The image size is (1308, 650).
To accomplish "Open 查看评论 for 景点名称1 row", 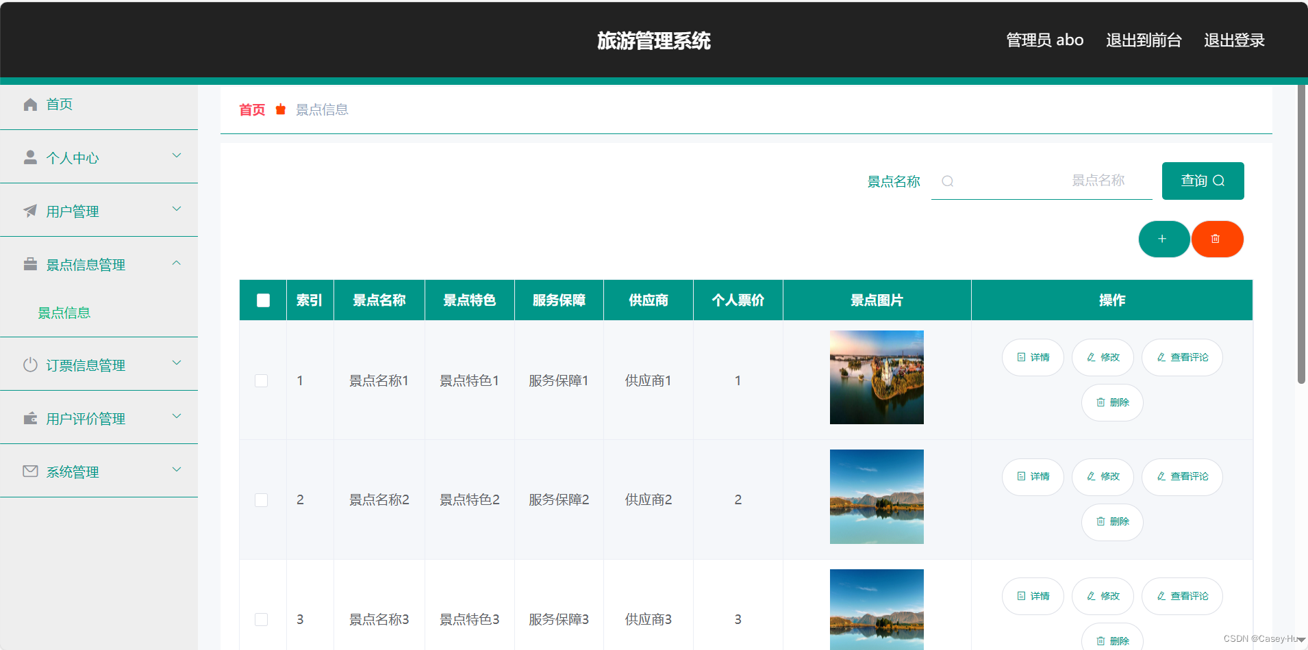I will click(1182, 357).
